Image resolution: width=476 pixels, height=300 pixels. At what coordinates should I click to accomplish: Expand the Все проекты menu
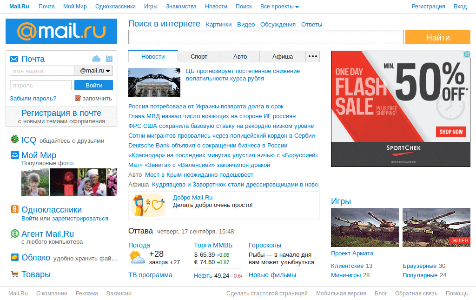(x=279, y=7)
